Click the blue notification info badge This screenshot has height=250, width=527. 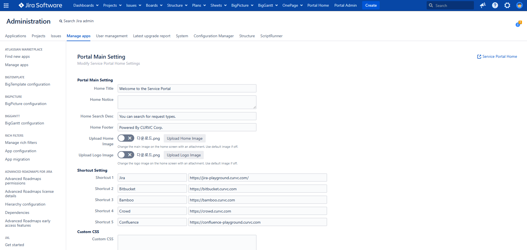click(518, 25)
